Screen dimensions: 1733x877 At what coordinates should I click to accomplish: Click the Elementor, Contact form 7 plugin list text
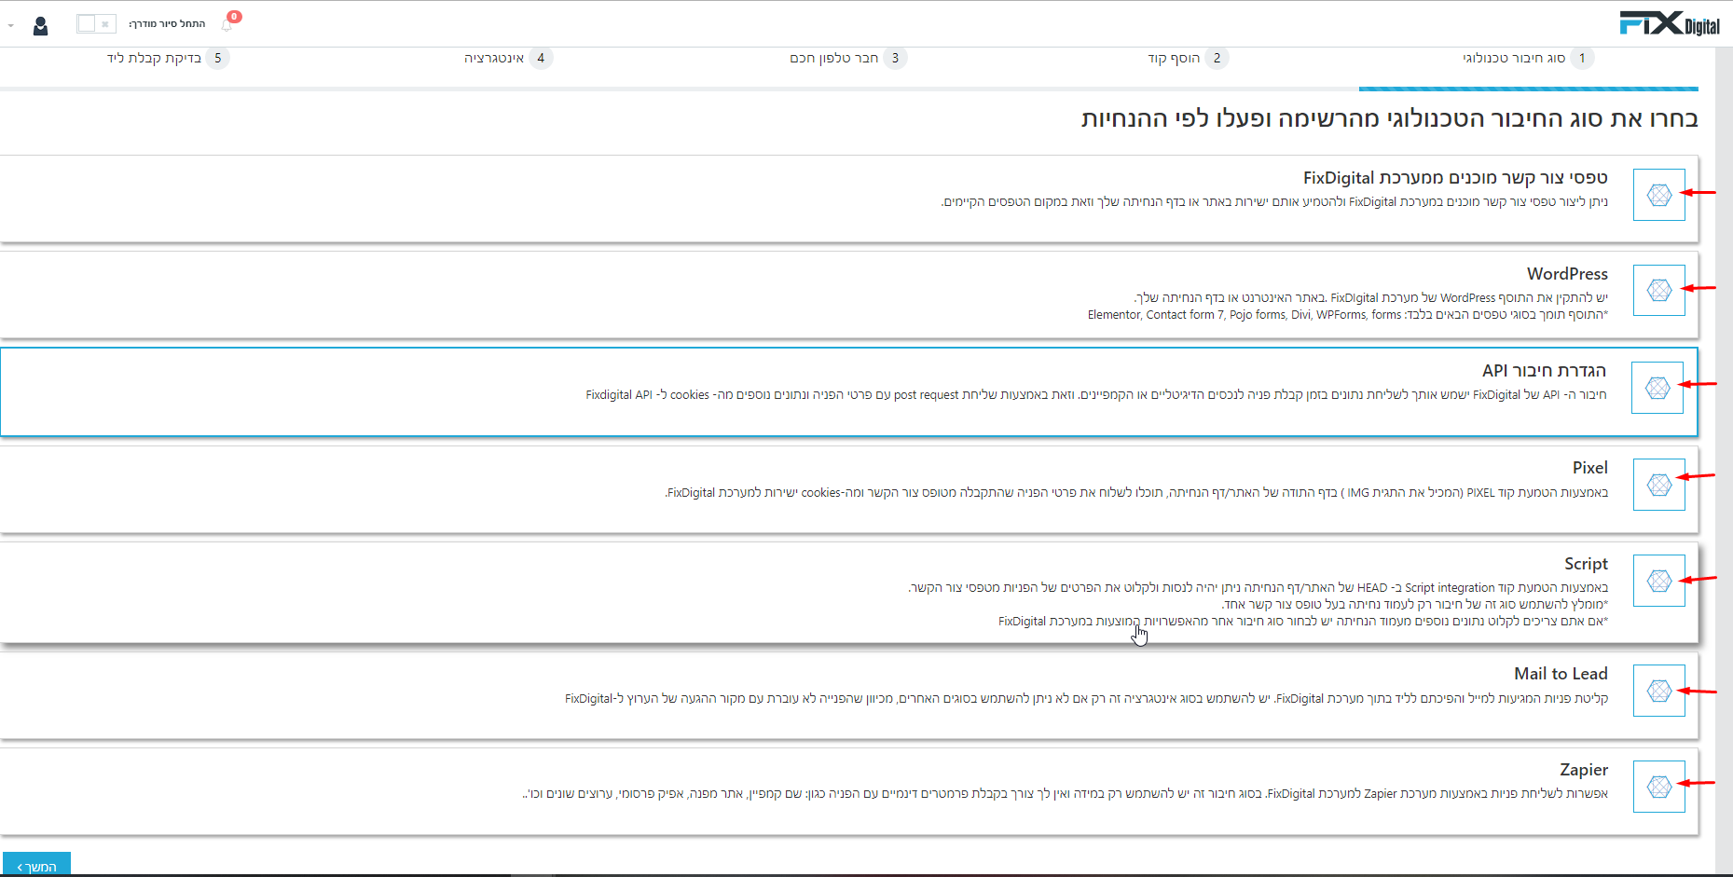[x=1245, y=315]
